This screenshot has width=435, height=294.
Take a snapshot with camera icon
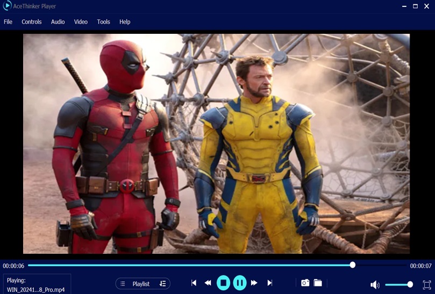[305, 283]
